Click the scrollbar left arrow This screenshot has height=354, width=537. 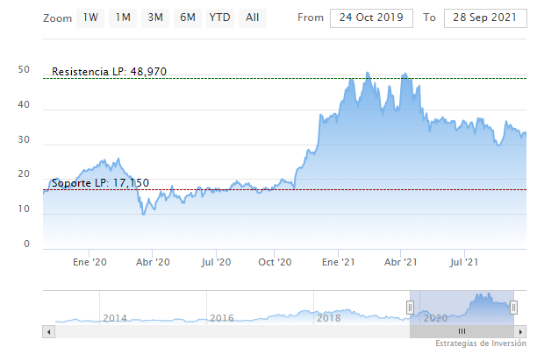pos(48,331)
